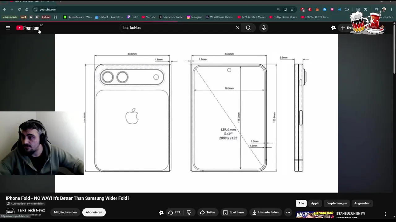This screenshot has width=396, height=222.
Task: Open Talks Tech Newz channel name
Action: [31, 210]
